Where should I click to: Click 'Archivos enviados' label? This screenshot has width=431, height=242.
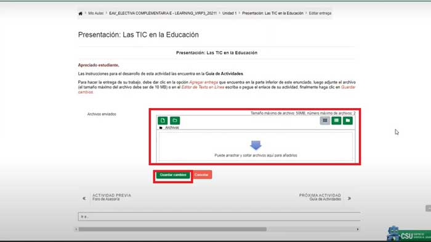(x=102, y=114)
